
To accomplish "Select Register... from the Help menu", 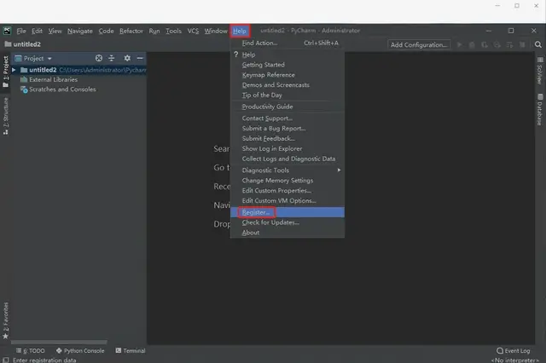I will (x=256, y=211).
